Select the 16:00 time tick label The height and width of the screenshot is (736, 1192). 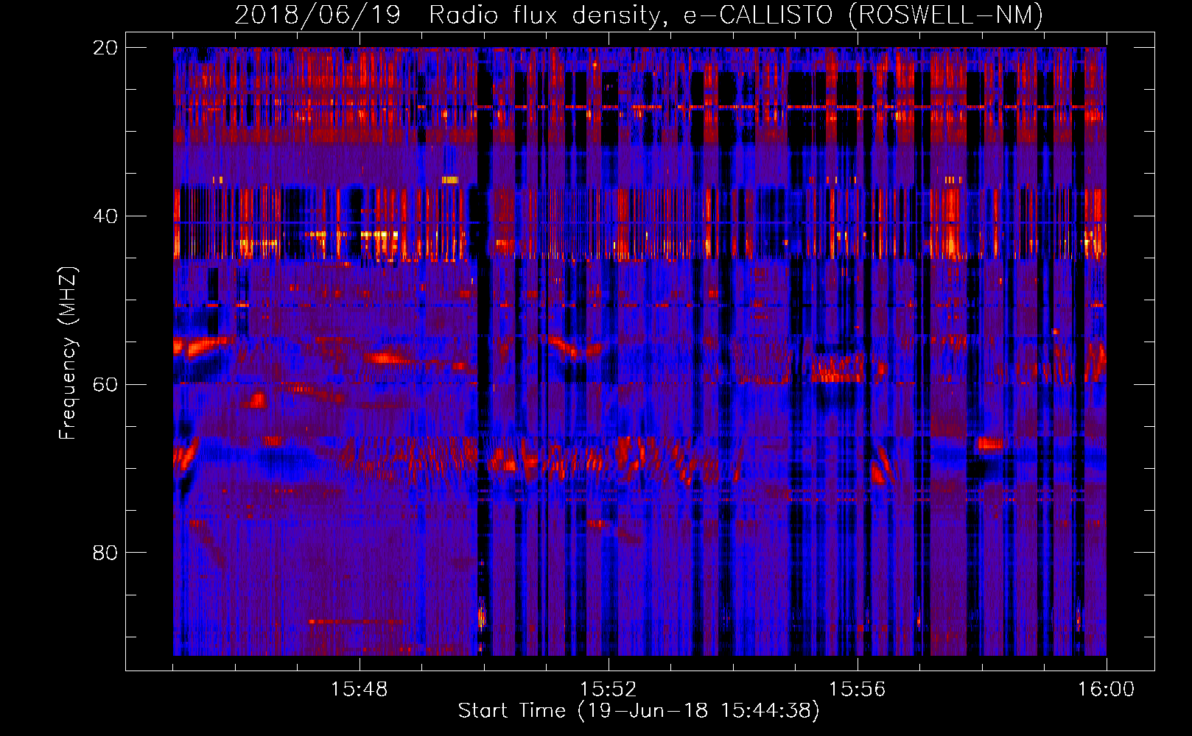(1106, 690)
